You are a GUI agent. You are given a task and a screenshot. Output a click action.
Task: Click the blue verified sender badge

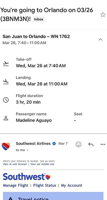(54, 144)
